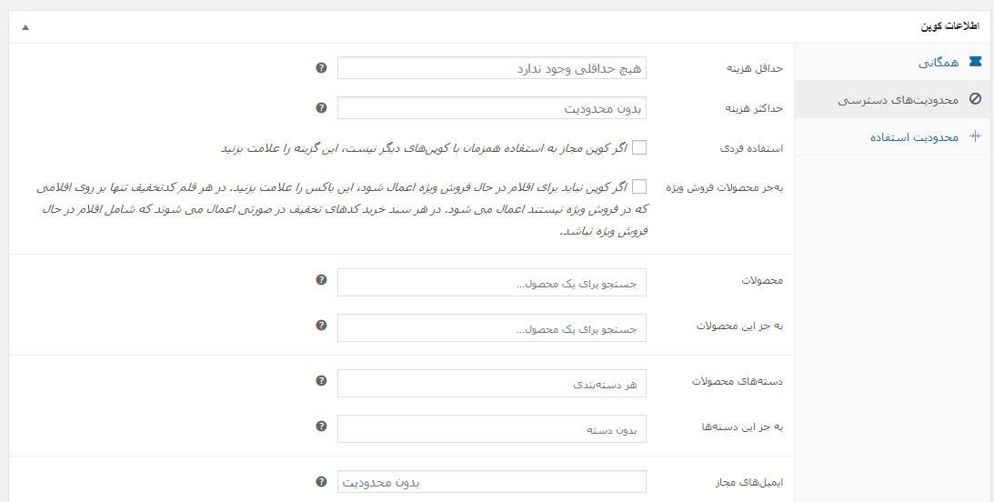Click the همگانی ticket icon

click(x=975, y=62)
